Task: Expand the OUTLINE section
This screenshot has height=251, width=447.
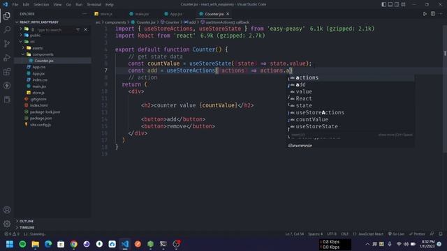Action: pyautogui.click(x=27, y=221)
